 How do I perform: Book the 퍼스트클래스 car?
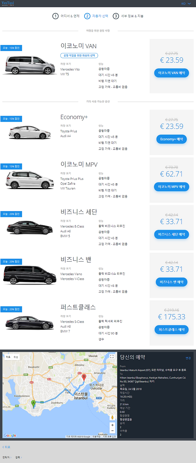click(x=171, y=330)
